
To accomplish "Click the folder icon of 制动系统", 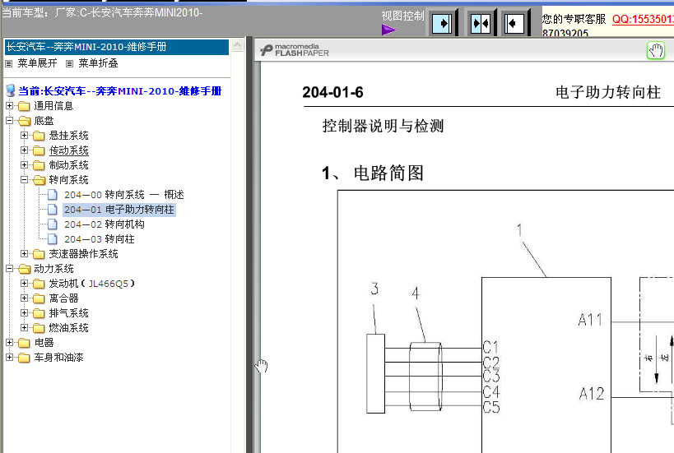I will pos(39,165).
